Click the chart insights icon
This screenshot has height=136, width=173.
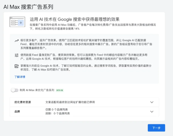17,66
